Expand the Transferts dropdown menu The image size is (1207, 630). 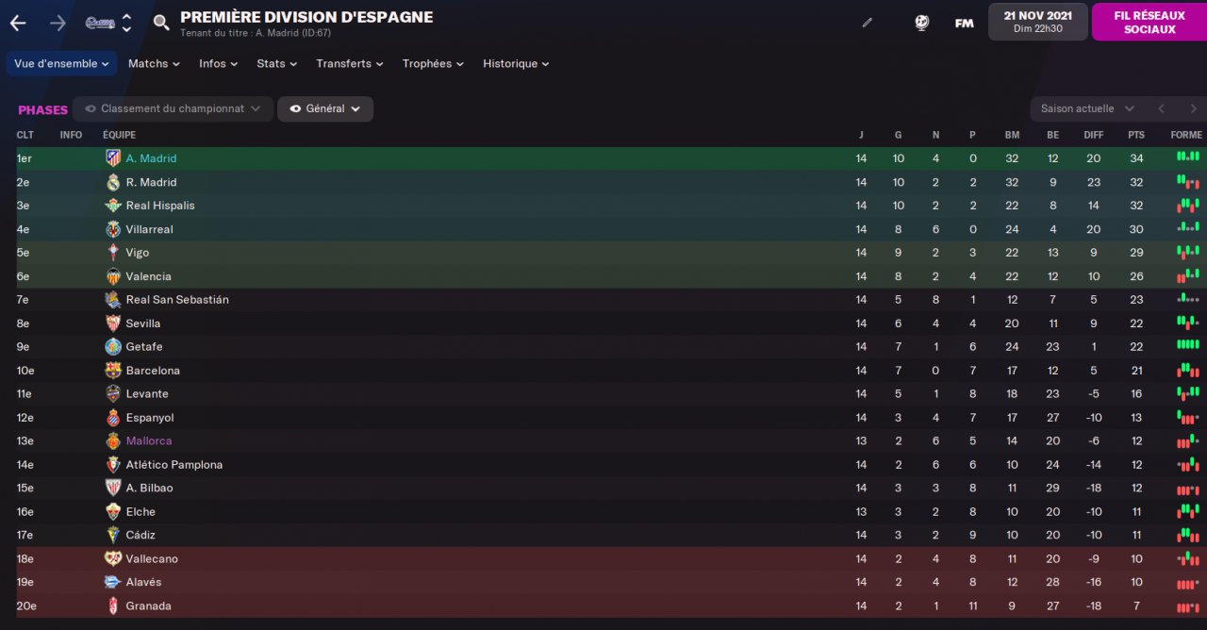click(x=349, y=64)
